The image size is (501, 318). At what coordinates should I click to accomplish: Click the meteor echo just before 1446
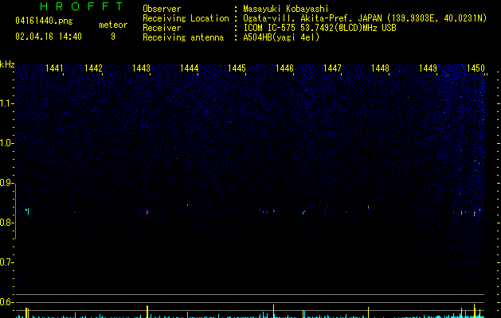click(274, 211)
